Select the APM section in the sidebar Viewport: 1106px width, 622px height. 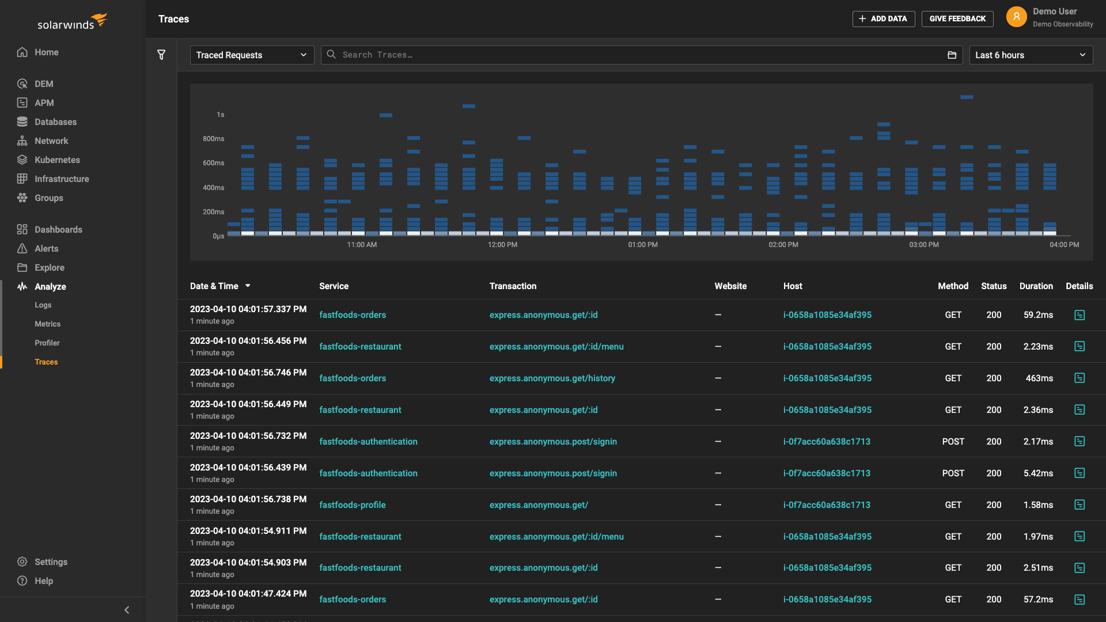point(43,103)
